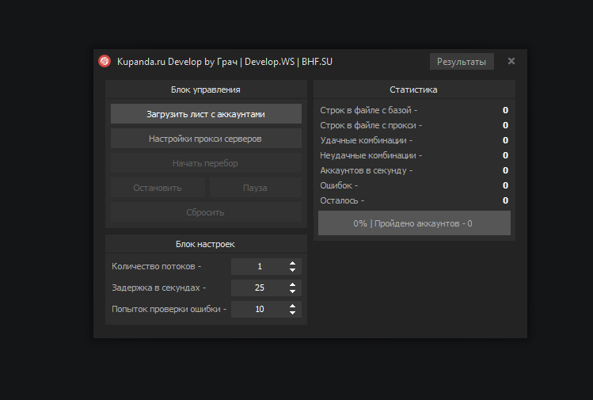This screenshot has width=593, height=400.
Task: Click the Удачные комбинации label
Action: click(366, 140)
